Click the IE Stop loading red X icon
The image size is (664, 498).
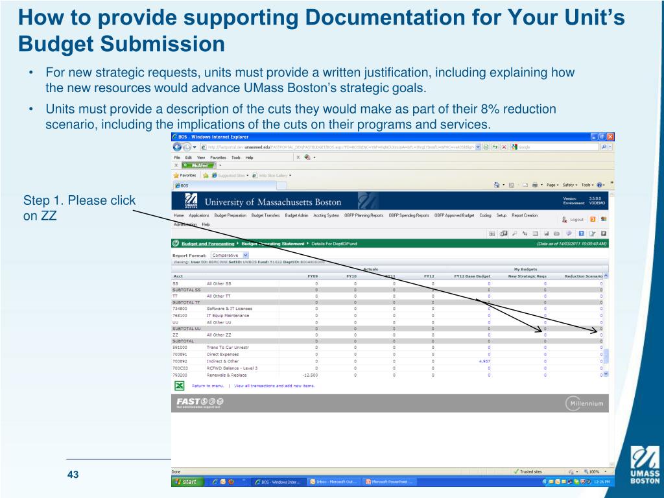504,147
